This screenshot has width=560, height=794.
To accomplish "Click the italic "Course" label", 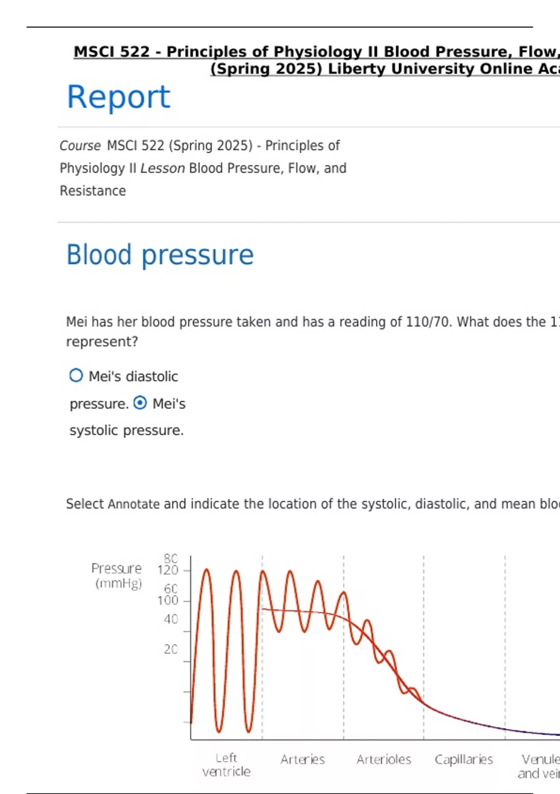I will coord(80,146).
